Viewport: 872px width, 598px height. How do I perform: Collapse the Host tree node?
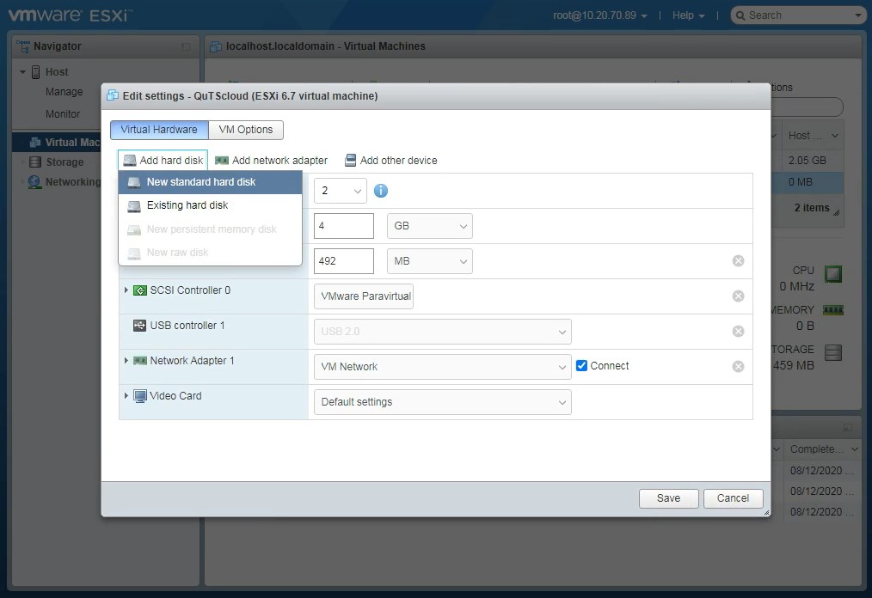tap(23, 71)
